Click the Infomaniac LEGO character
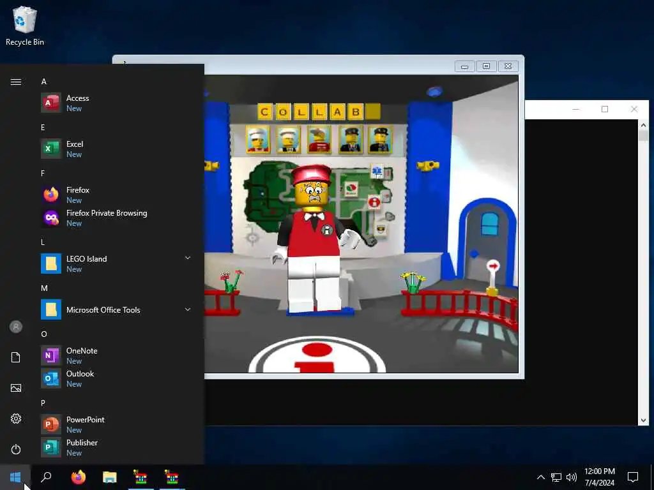654x490 pixels. (x=314, y=240)
